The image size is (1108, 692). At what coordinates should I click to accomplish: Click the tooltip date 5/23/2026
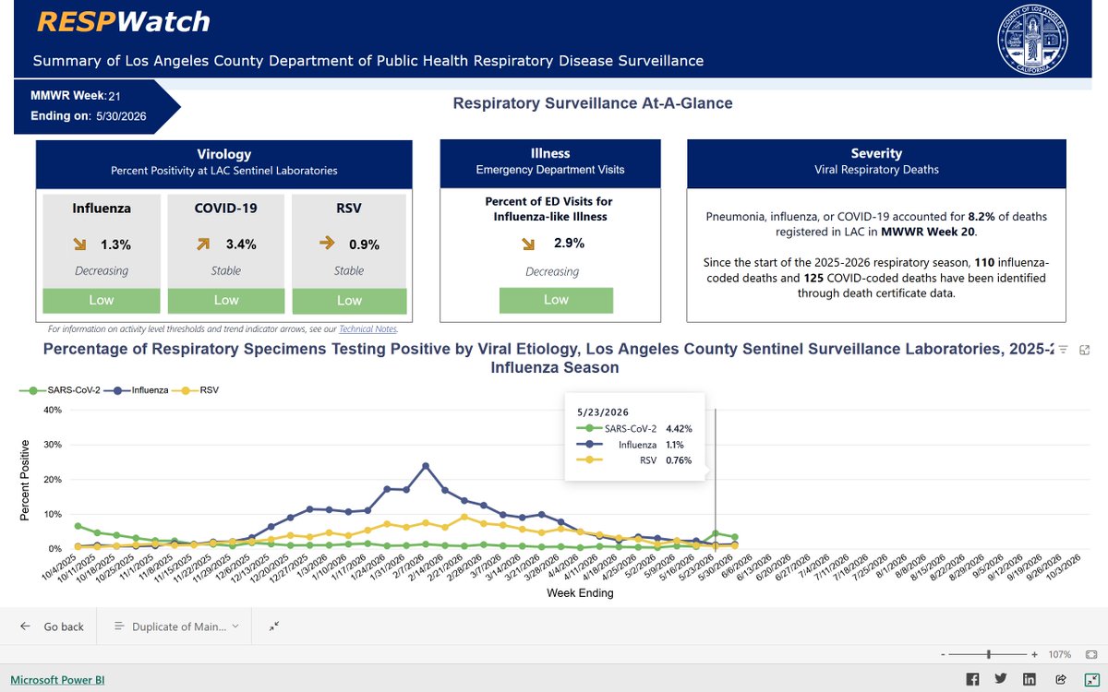coord(602,412)
